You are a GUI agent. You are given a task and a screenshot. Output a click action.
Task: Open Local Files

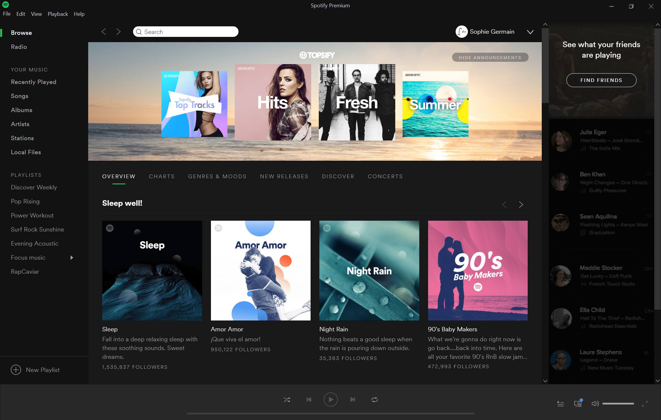[x=26, y=152]
